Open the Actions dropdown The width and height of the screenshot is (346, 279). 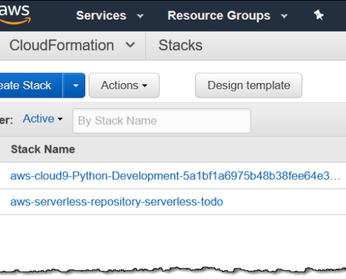point(124,85)
